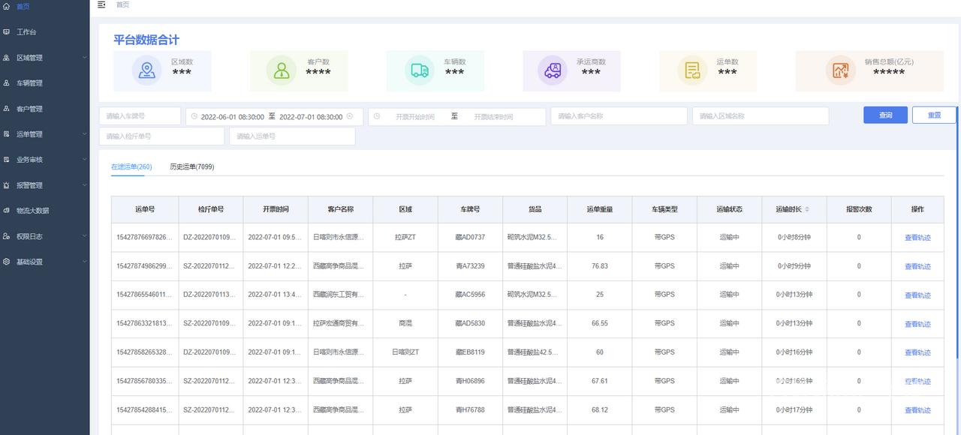Image resolution: width=961 pixels, height=435 pixels.
Task: Click the 物流大数据 icon in sidebar
Action: [6, 211]
